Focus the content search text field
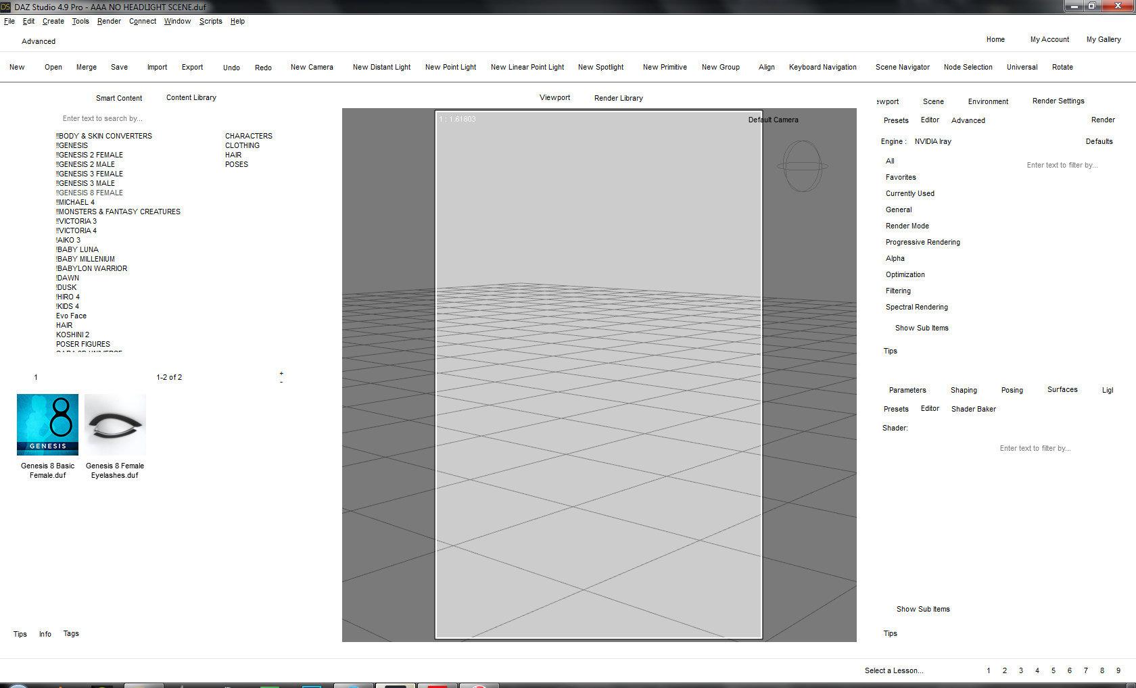 102,118
